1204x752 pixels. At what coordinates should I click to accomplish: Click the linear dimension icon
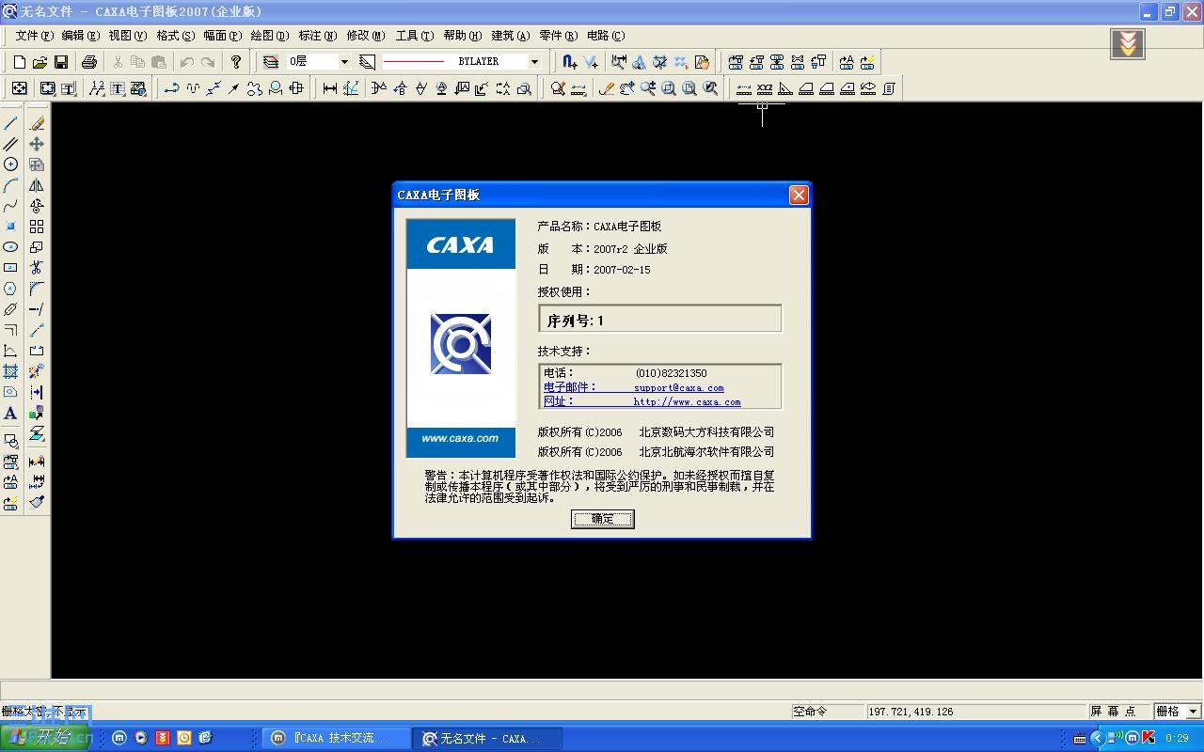pos(330,88)
